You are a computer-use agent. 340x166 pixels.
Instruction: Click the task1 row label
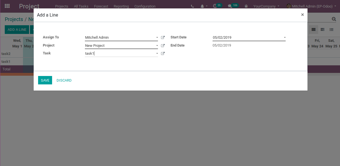coord(6,61)
